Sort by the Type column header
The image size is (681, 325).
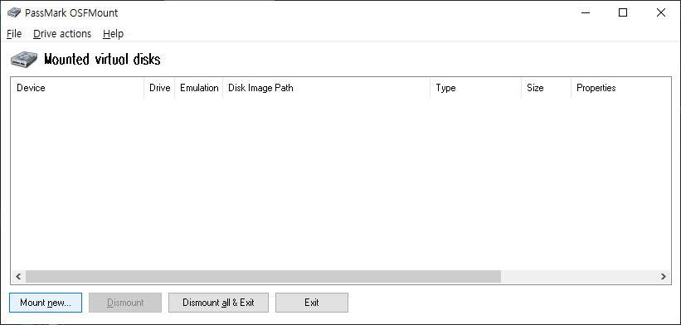[476, 88]
